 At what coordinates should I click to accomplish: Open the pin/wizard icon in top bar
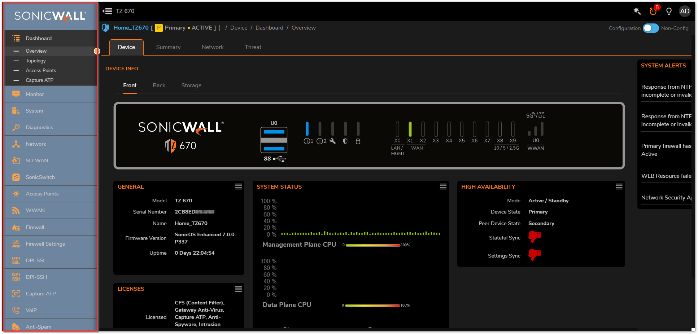click(x=637, y=11)
